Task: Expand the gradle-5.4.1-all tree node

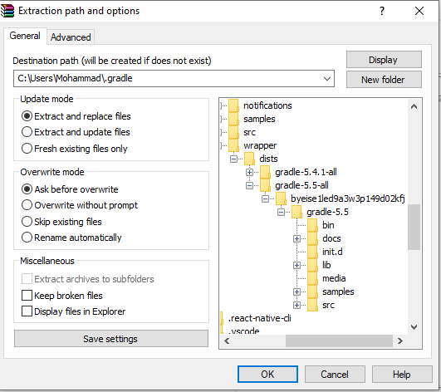Action: pyautogui.click(x=249, y=172)
